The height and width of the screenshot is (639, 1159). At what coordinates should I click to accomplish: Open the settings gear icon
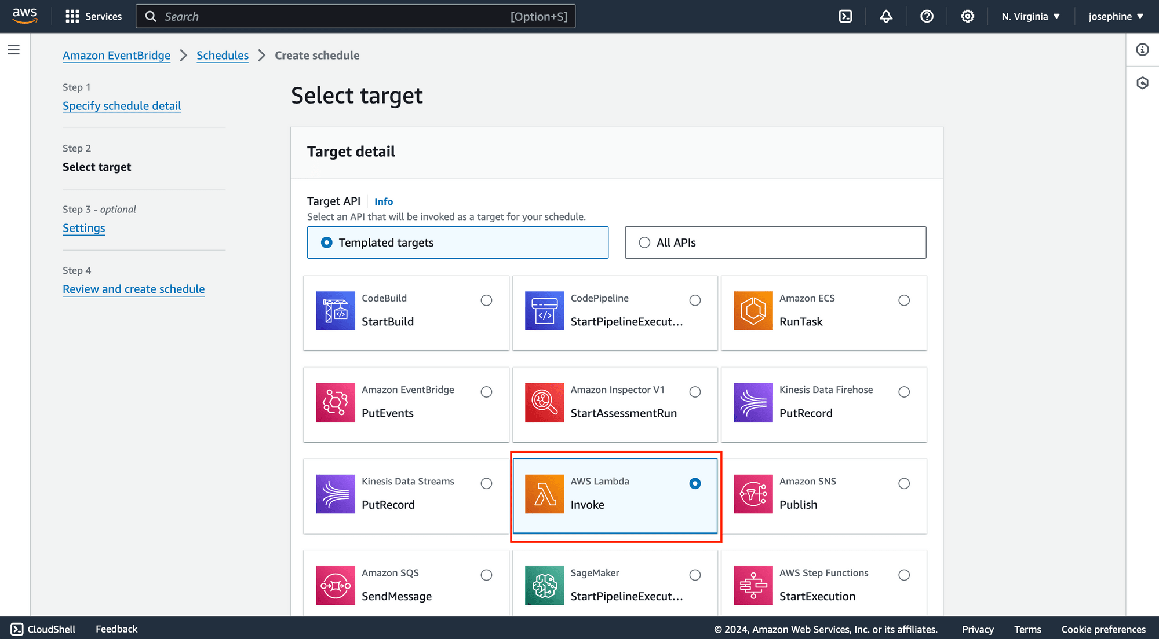tap(967, 16)
